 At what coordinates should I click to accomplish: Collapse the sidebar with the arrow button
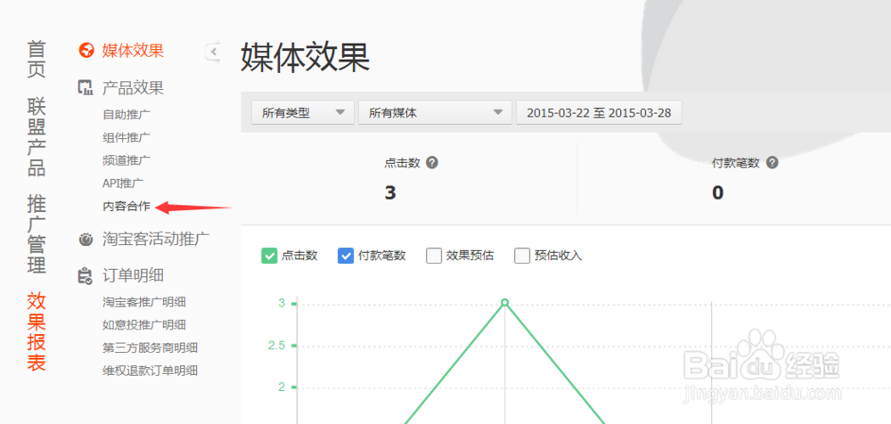213,52
